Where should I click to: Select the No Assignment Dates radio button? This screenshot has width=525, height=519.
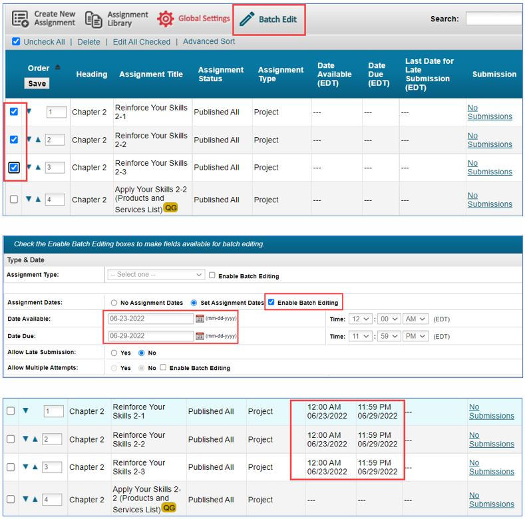(114, 303)
